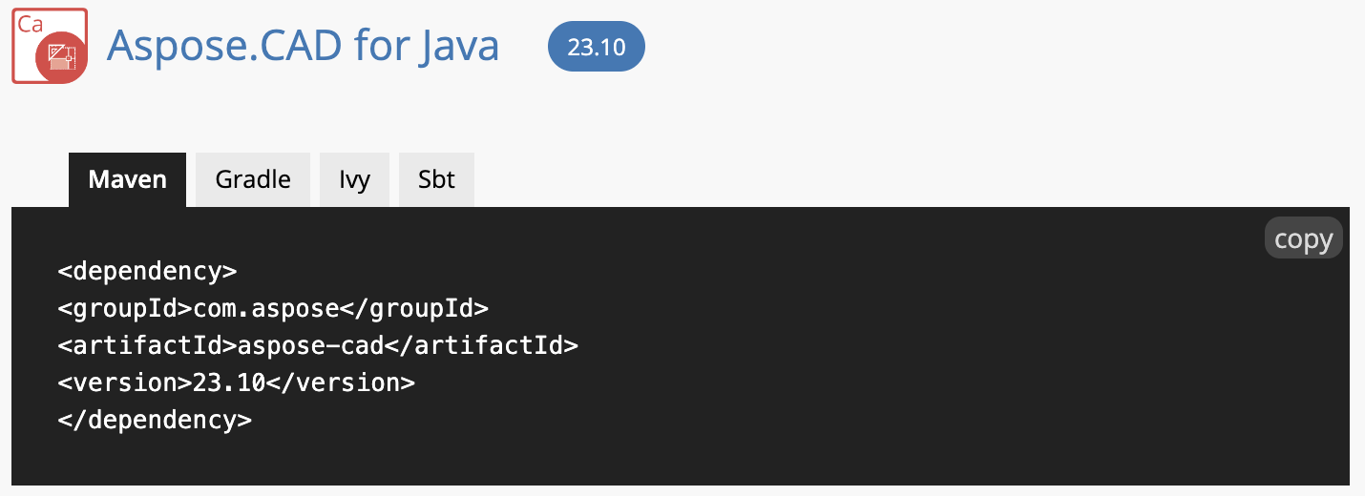
Task: Select the Gradle tab
Action: pyautogui.click(x=253, y=179)
